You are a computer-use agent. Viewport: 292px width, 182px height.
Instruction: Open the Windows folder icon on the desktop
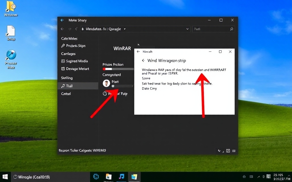(11, 7)
